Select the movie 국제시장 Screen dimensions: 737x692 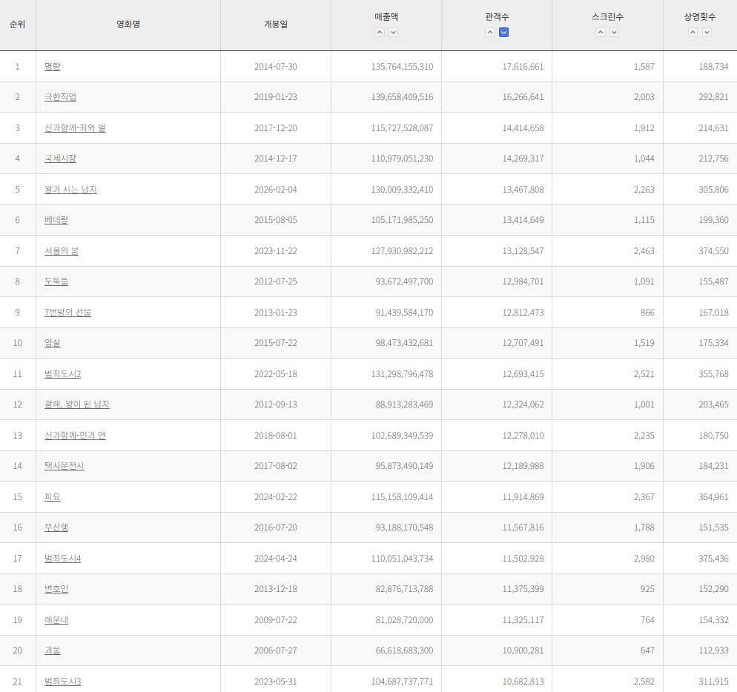(60, 159)
